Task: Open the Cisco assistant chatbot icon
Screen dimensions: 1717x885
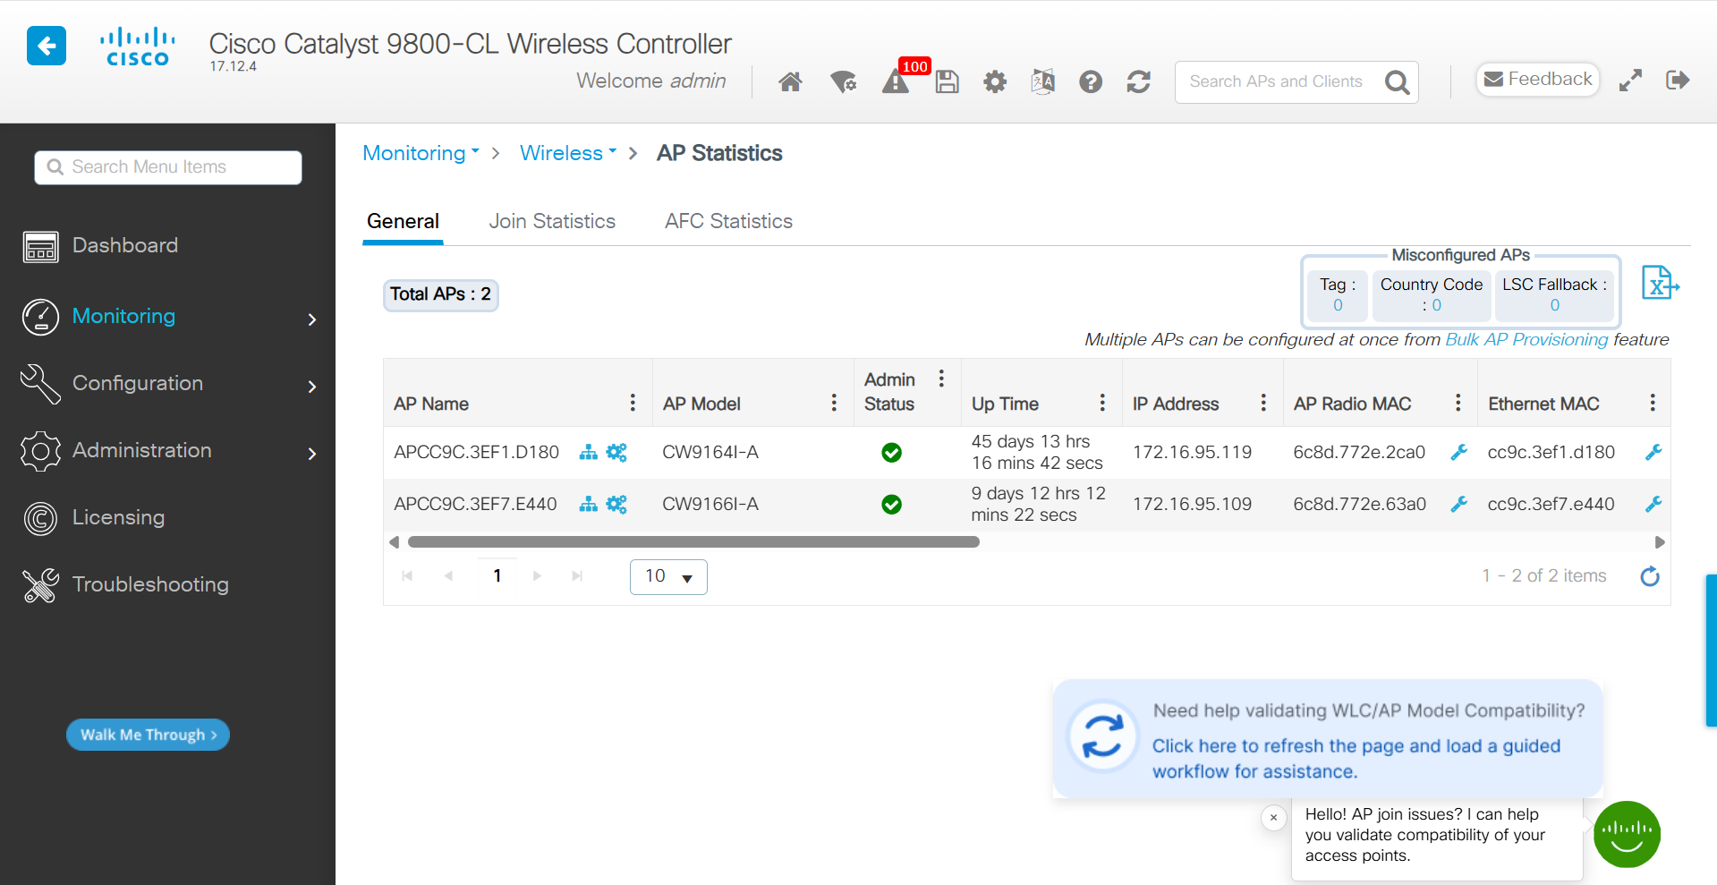Action: coord(1627,834)
